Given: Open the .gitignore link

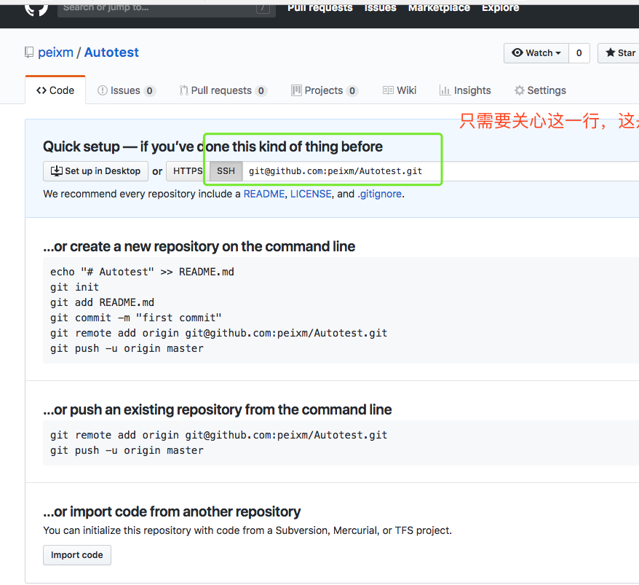Looking at the screenshot, I should tap(379, 194).
